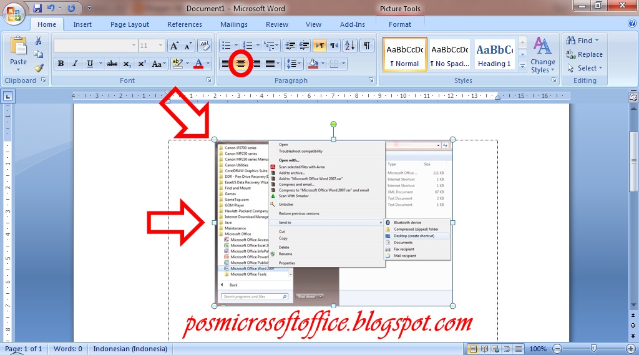Open Paragraph dialog launcher

point(371,80)
